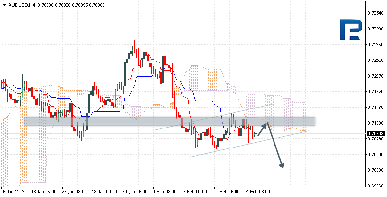
Task: Open the chart dropdown arrow beside AUDUSD
Action: click(x=4, y=5)
